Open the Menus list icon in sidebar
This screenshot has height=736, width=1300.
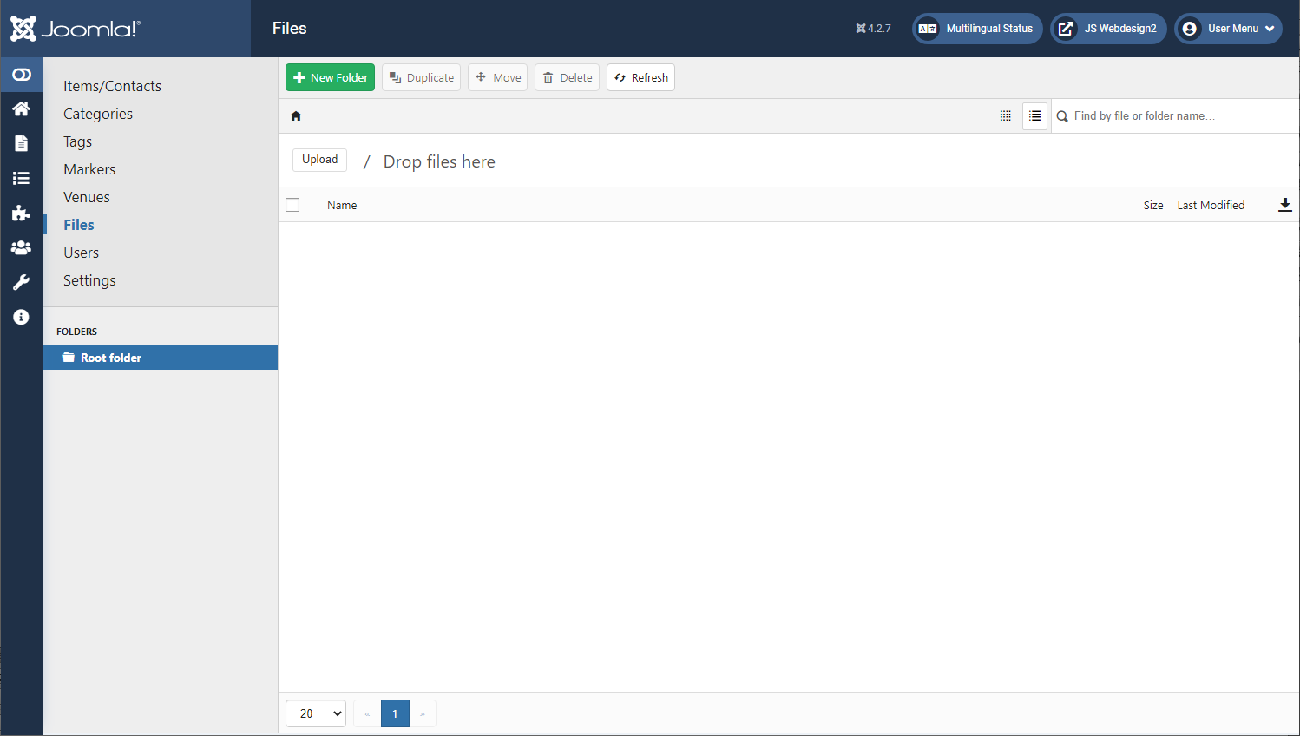(x=22, y=178)
